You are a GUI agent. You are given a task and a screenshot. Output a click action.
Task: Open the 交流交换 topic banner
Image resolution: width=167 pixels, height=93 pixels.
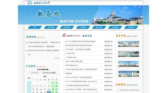click(129, 54)
